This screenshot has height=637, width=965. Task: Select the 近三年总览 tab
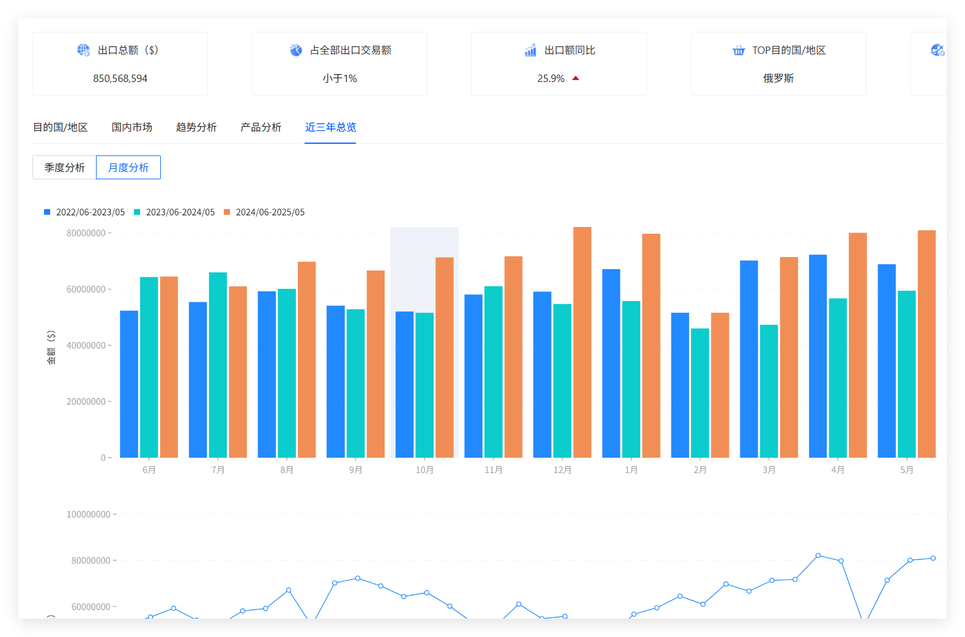click(x=330, y=127)
